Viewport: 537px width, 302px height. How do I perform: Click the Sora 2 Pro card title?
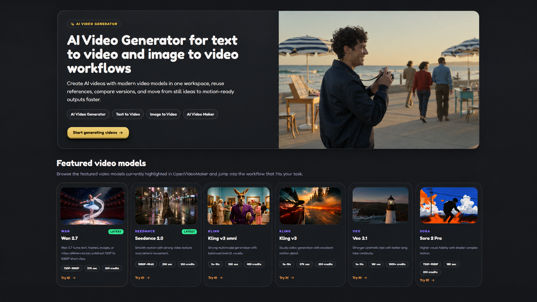[x=431, y=238]
